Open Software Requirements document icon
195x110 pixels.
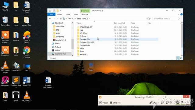[48, 82]
